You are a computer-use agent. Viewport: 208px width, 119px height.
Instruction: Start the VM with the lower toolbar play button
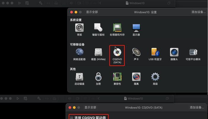point(18,98)
